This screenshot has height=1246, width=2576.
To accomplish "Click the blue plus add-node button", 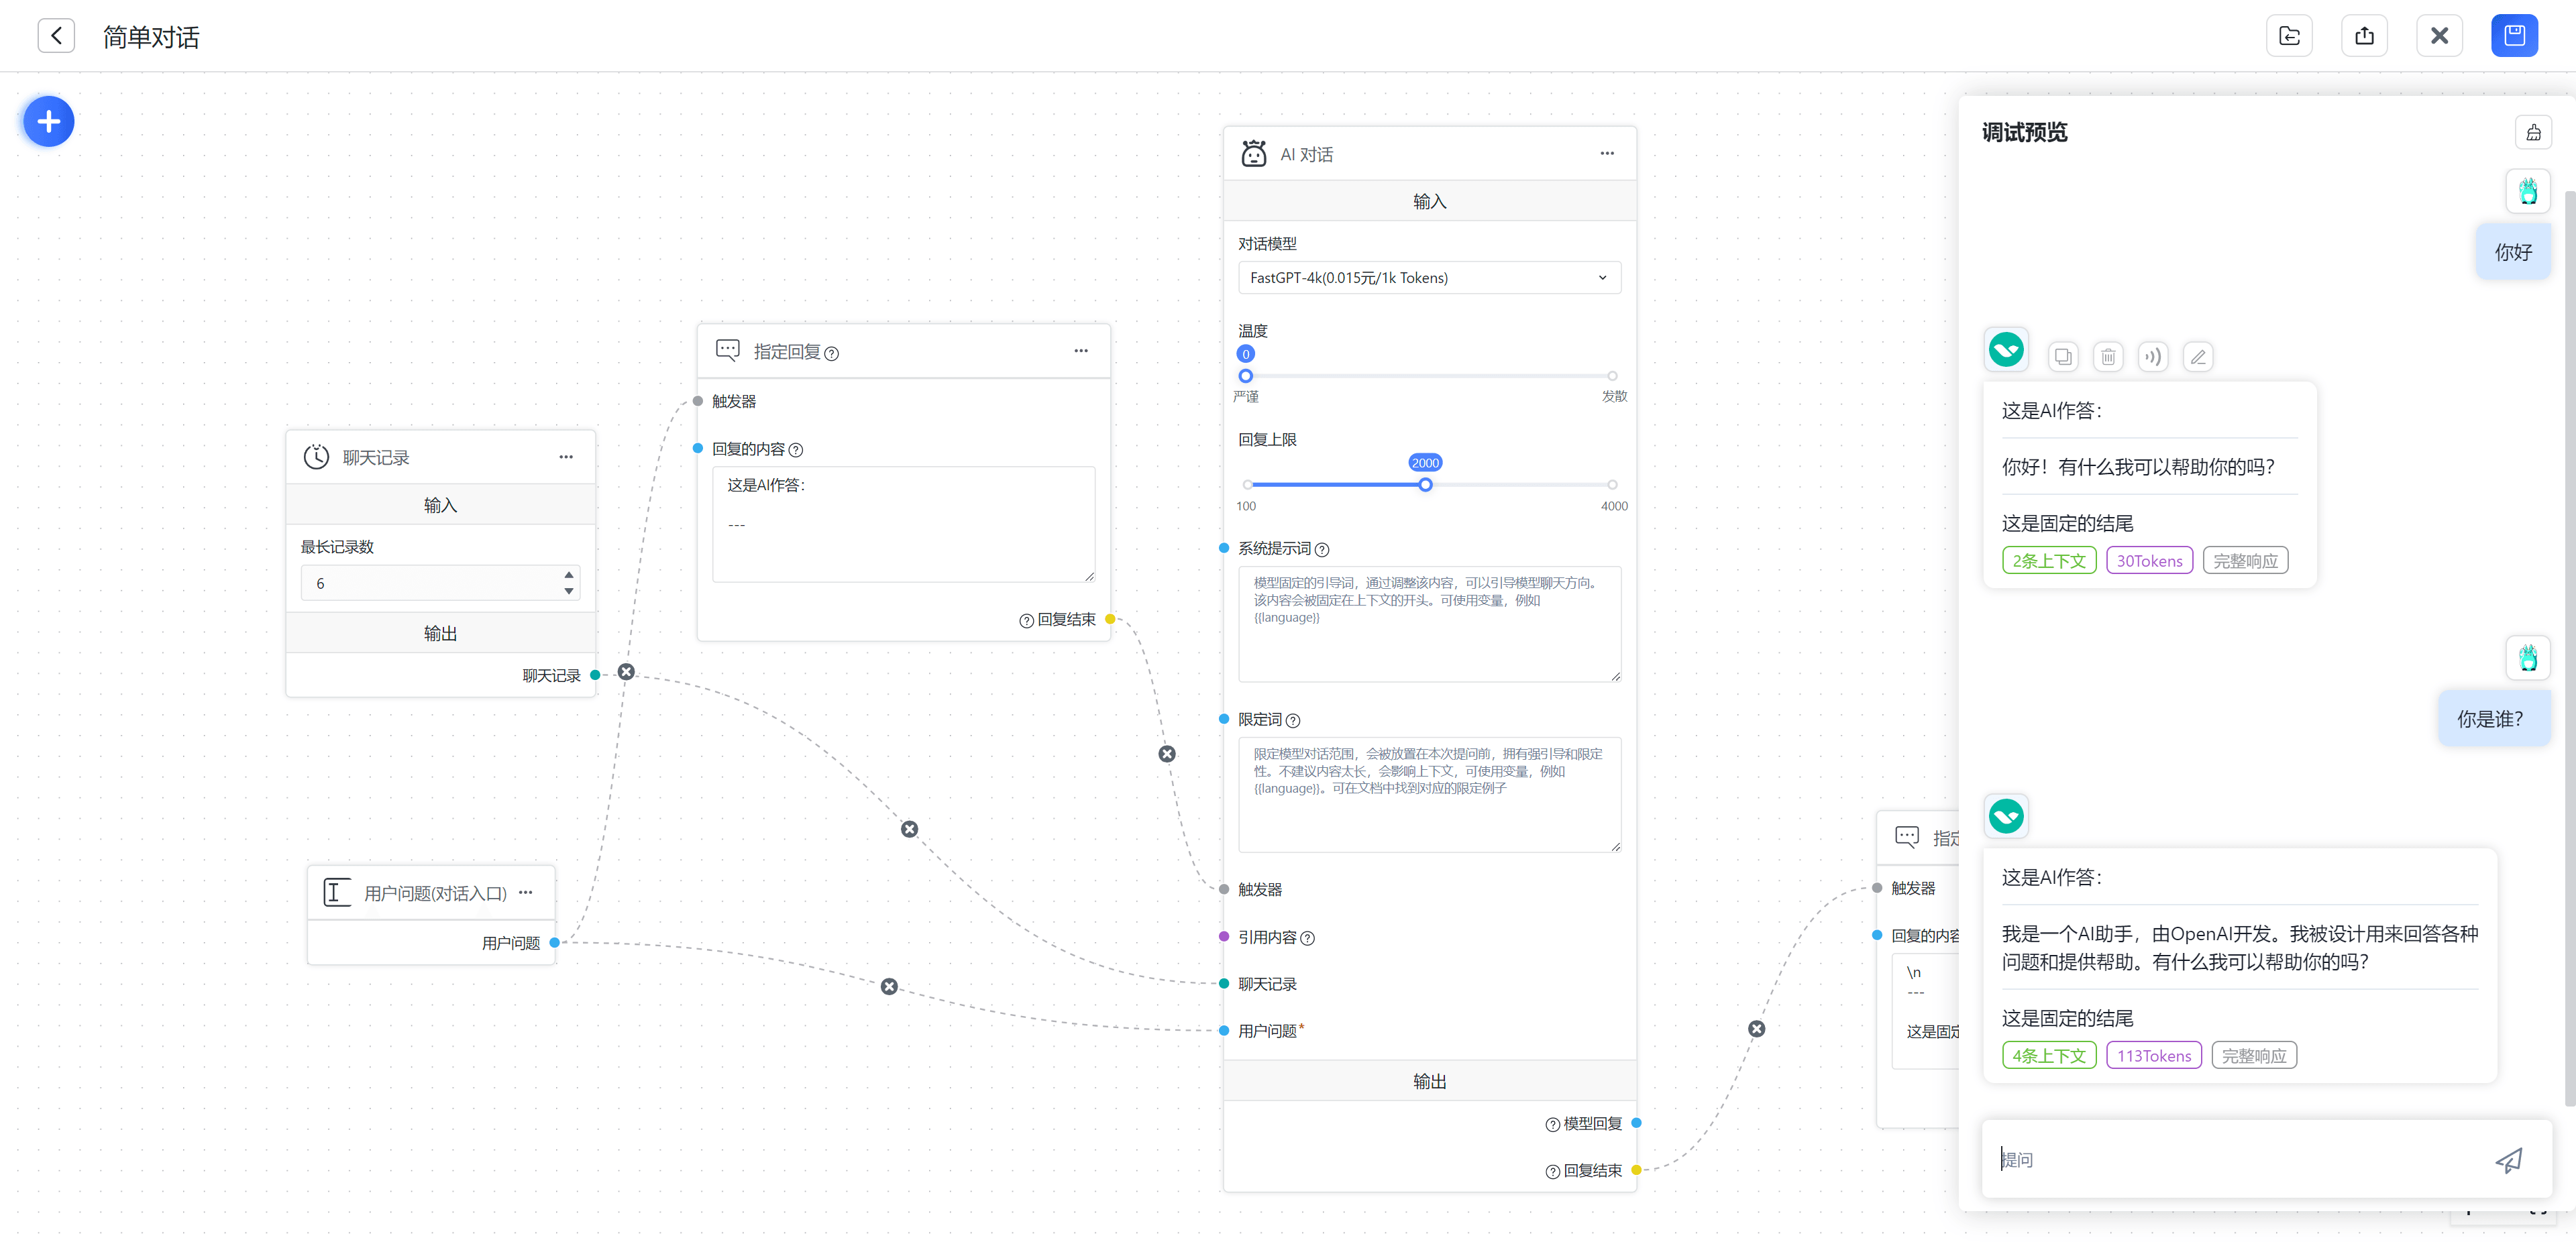I will pyautogui.click(x=48, y=122).
